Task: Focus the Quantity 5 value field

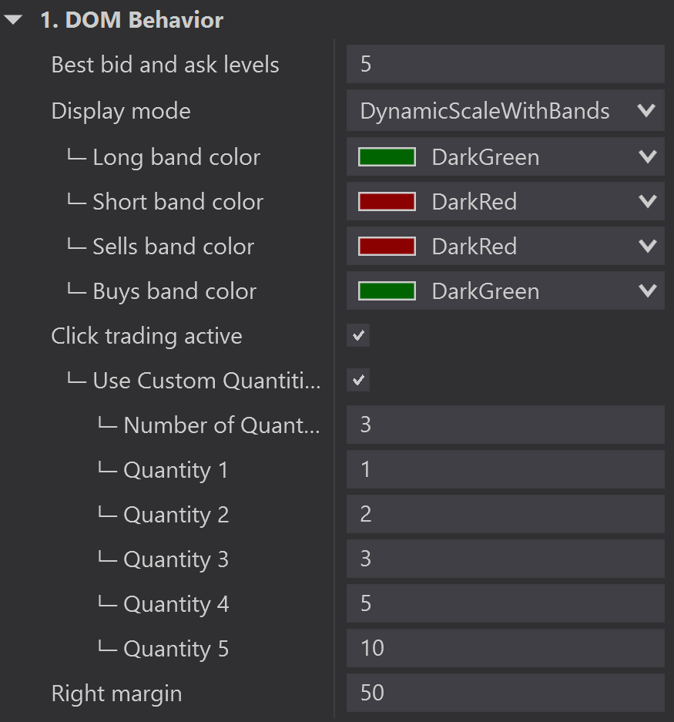Action: tap(505, 649)
